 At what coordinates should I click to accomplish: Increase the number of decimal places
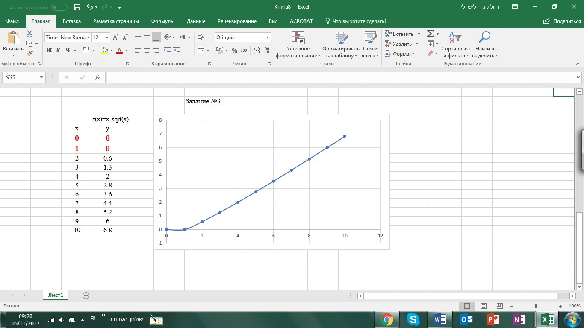click(257, 50)
